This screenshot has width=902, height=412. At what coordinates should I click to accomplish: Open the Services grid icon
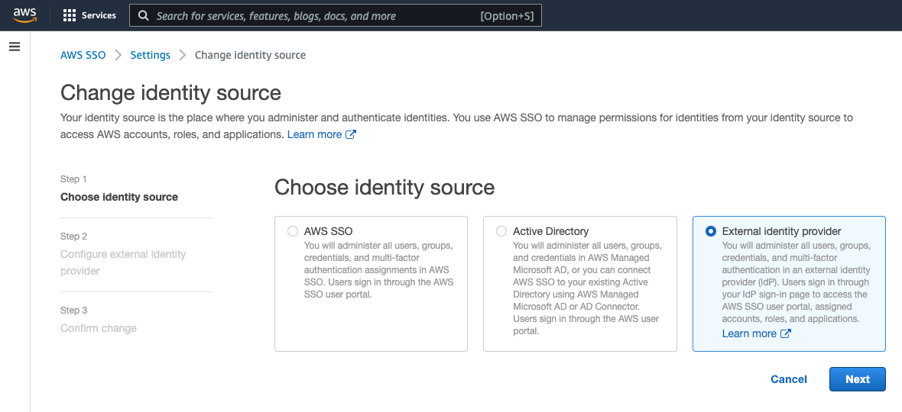pyautogui.click(x=70, y=15)
